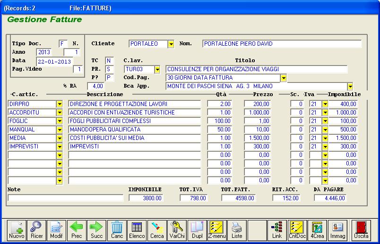Click the Tipo Doc. field F
380x244 pixels.
(63, 44)
